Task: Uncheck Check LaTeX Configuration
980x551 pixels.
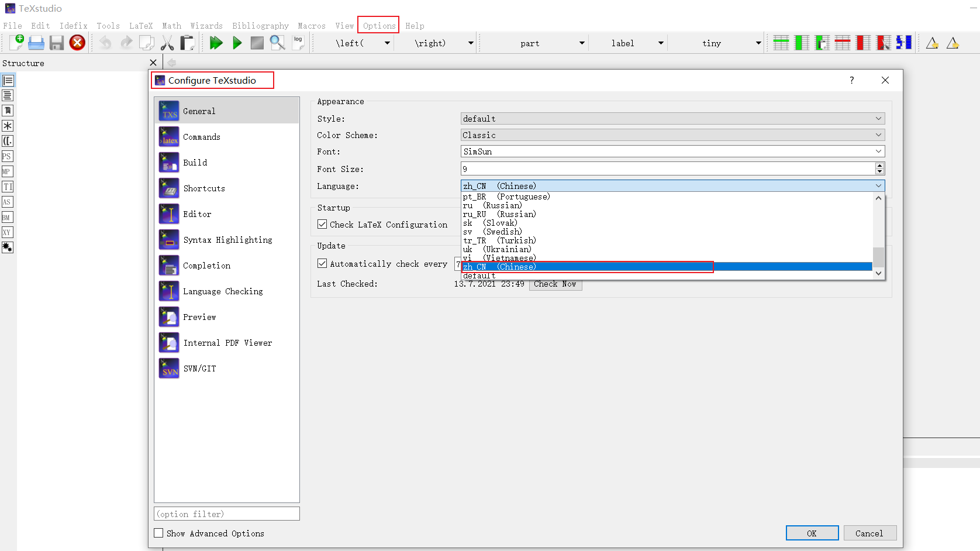Action: [x=322, y=224]
